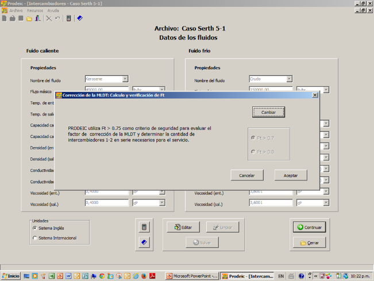Launch Adobe Reader from the quick launch bar
The image size is (374, 281).
tap(152, 276)
